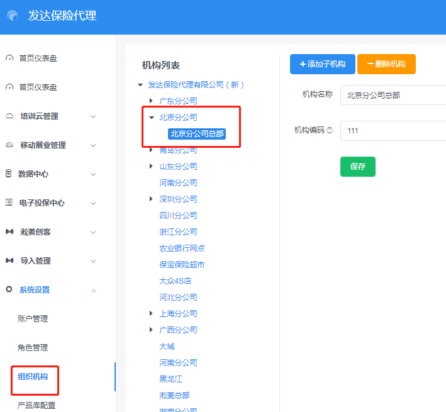Viewport: 446px width, 412px height.
Task: Collapse the 系统设置 menu chevron
Action: point(94,290)
